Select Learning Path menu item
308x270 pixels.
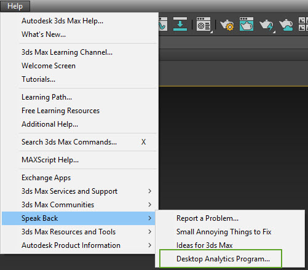coord(79,97)
